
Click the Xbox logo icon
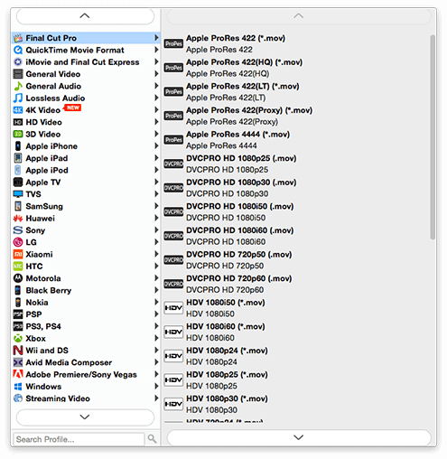coord(18,339)
